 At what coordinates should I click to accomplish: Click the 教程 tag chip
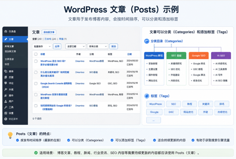[190, 104]
